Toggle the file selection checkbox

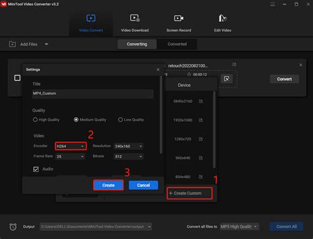17,77
